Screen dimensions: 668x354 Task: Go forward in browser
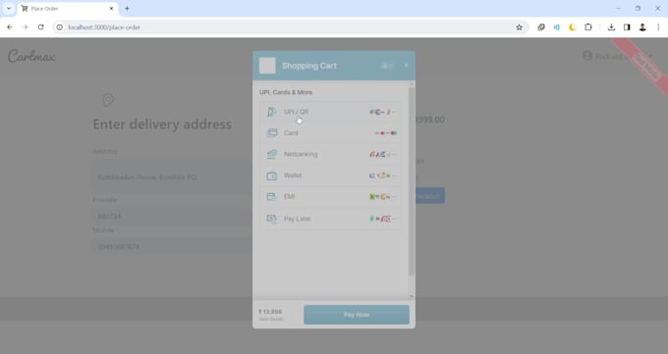coord(26,27)
